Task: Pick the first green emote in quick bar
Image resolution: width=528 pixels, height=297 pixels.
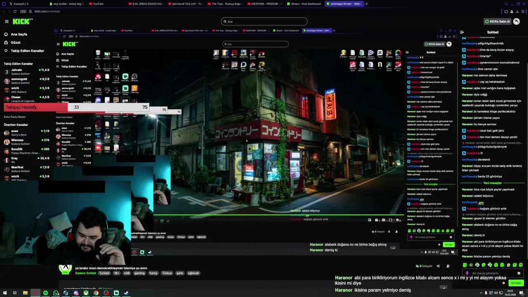Action: 465,265
